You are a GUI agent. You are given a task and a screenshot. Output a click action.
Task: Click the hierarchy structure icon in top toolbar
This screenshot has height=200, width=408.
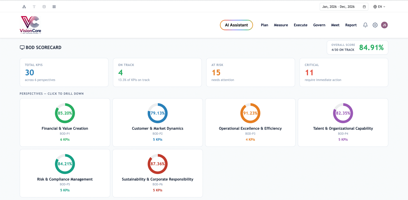(x=24, y=7)
